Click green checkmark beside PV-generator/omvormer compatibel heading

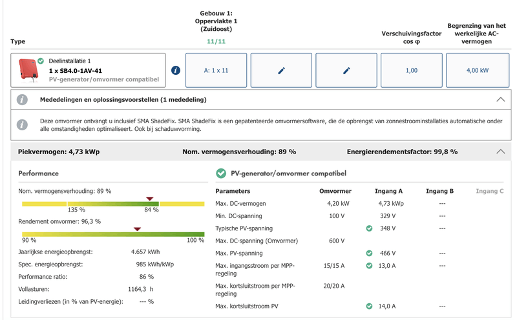pos(220,174)
